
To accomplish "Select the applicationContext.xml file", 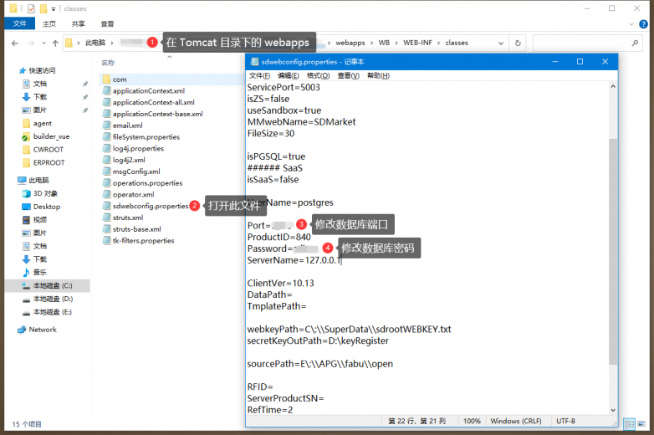I will (x=148, y=90).
